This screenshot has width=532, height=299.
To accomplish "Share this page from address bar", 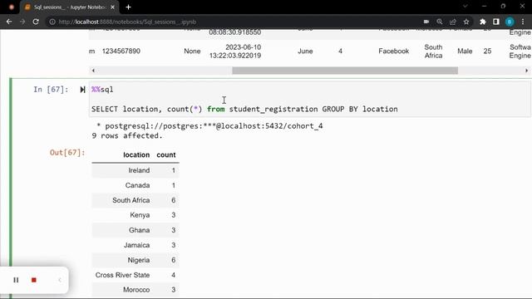I will (x=453, y=22).
